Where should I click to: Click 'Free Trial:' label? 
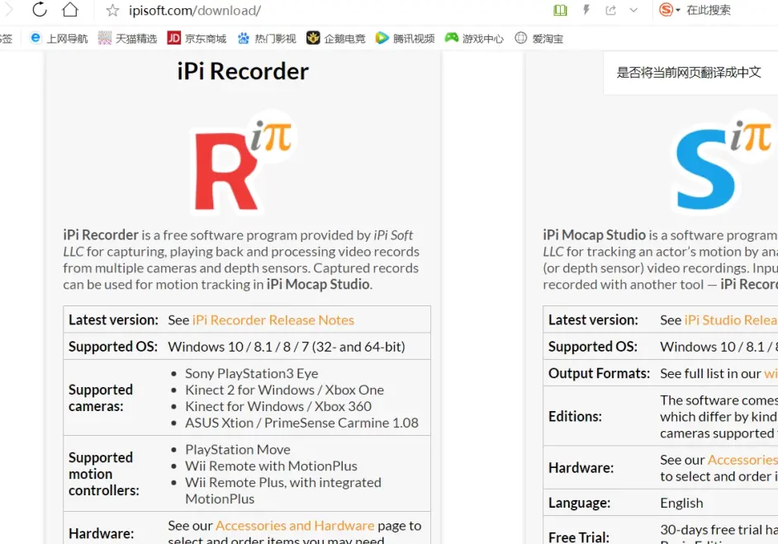(578, 537)
